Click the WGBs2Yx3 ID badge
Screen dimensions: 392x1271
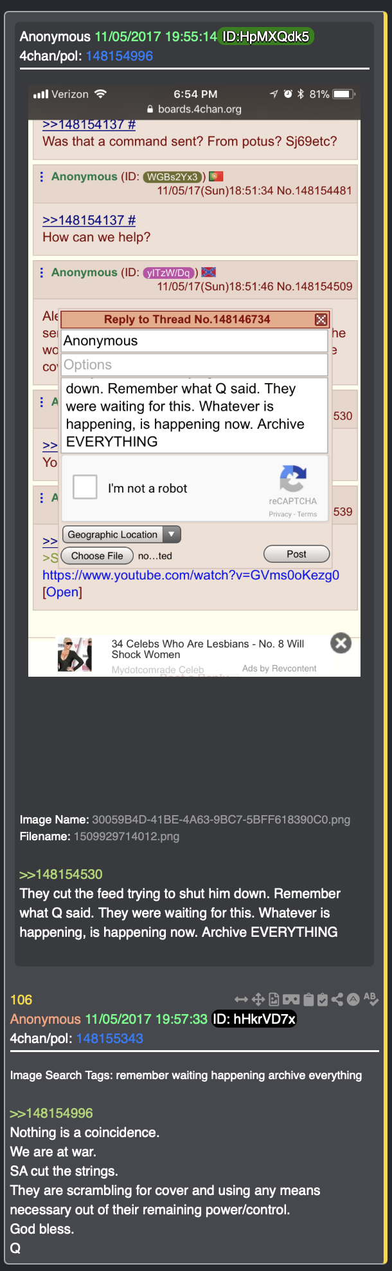(172, 177)
